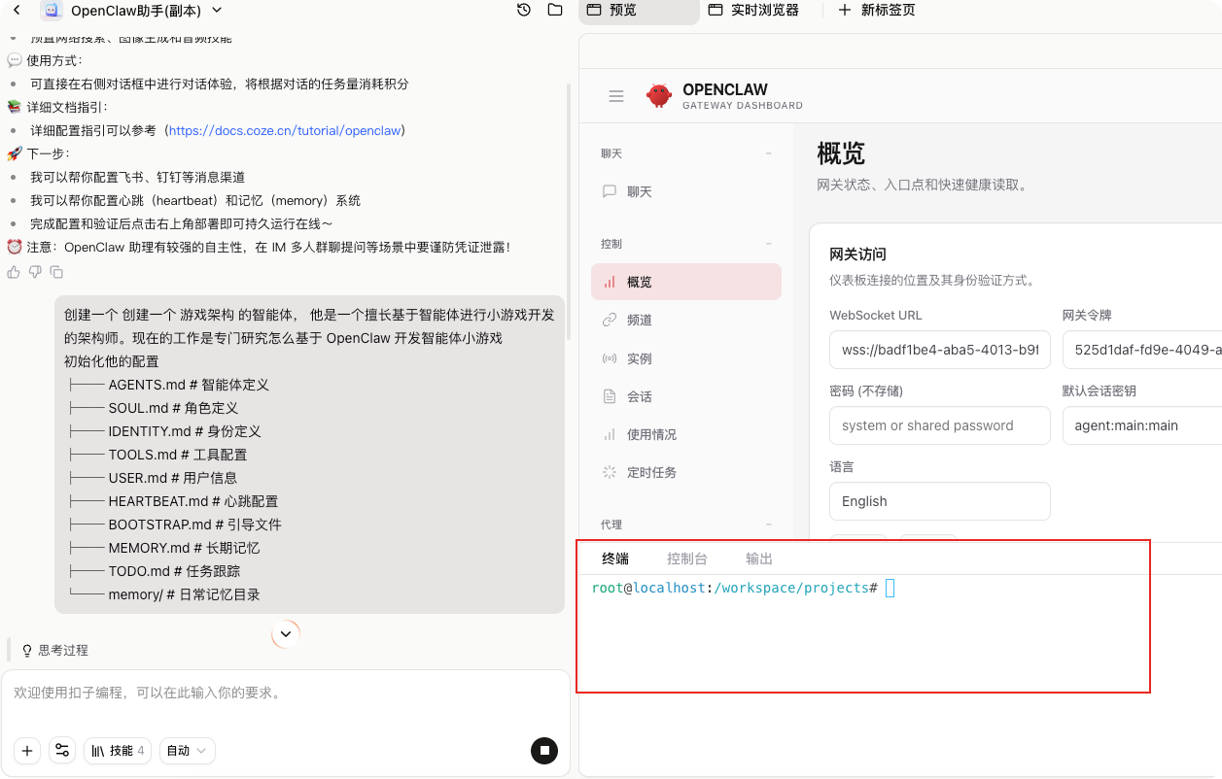Viewport: 1222px width, 779px height.
Task: Open the folder icon in header
Action: point(555,11)
